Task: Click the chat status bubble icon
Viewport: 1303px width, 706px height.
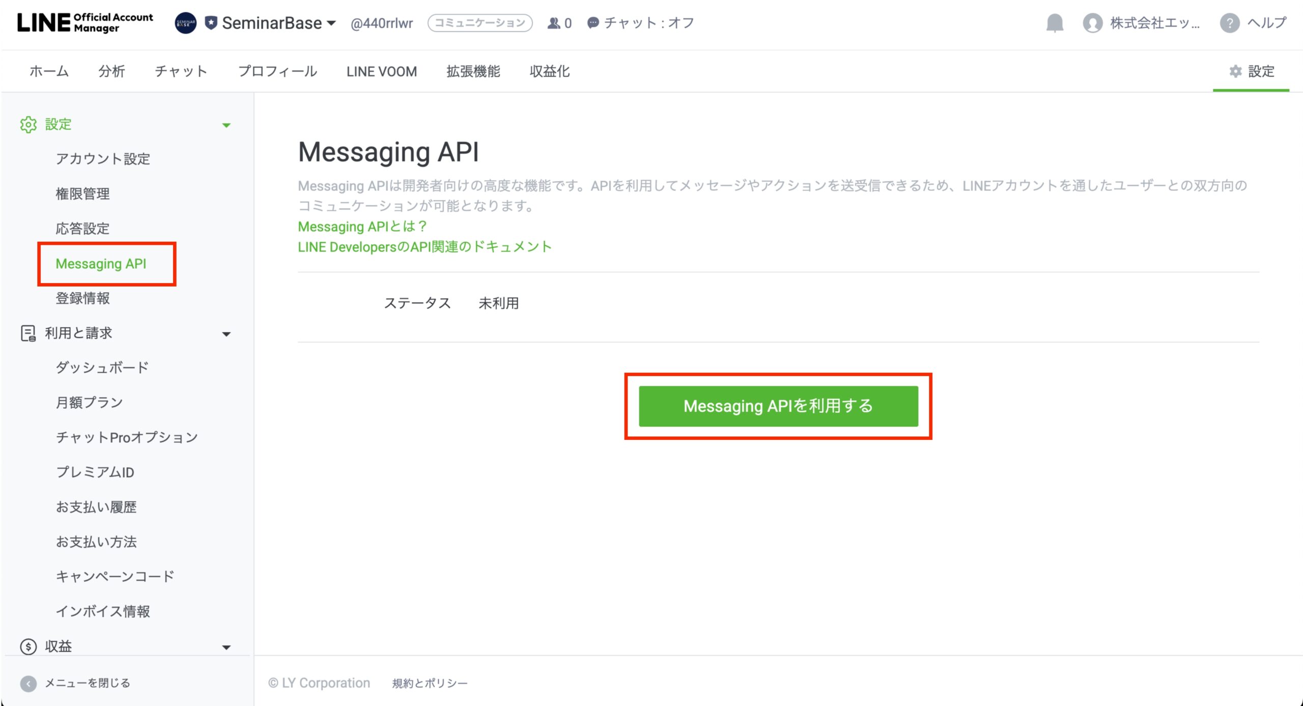Action: (592, 23)
